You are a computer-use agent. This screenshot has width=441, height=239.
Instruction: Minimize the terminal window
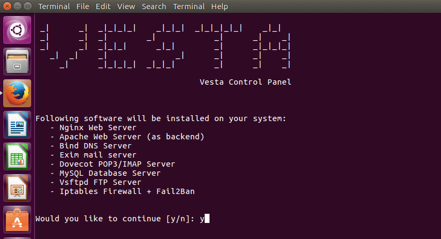17,6
